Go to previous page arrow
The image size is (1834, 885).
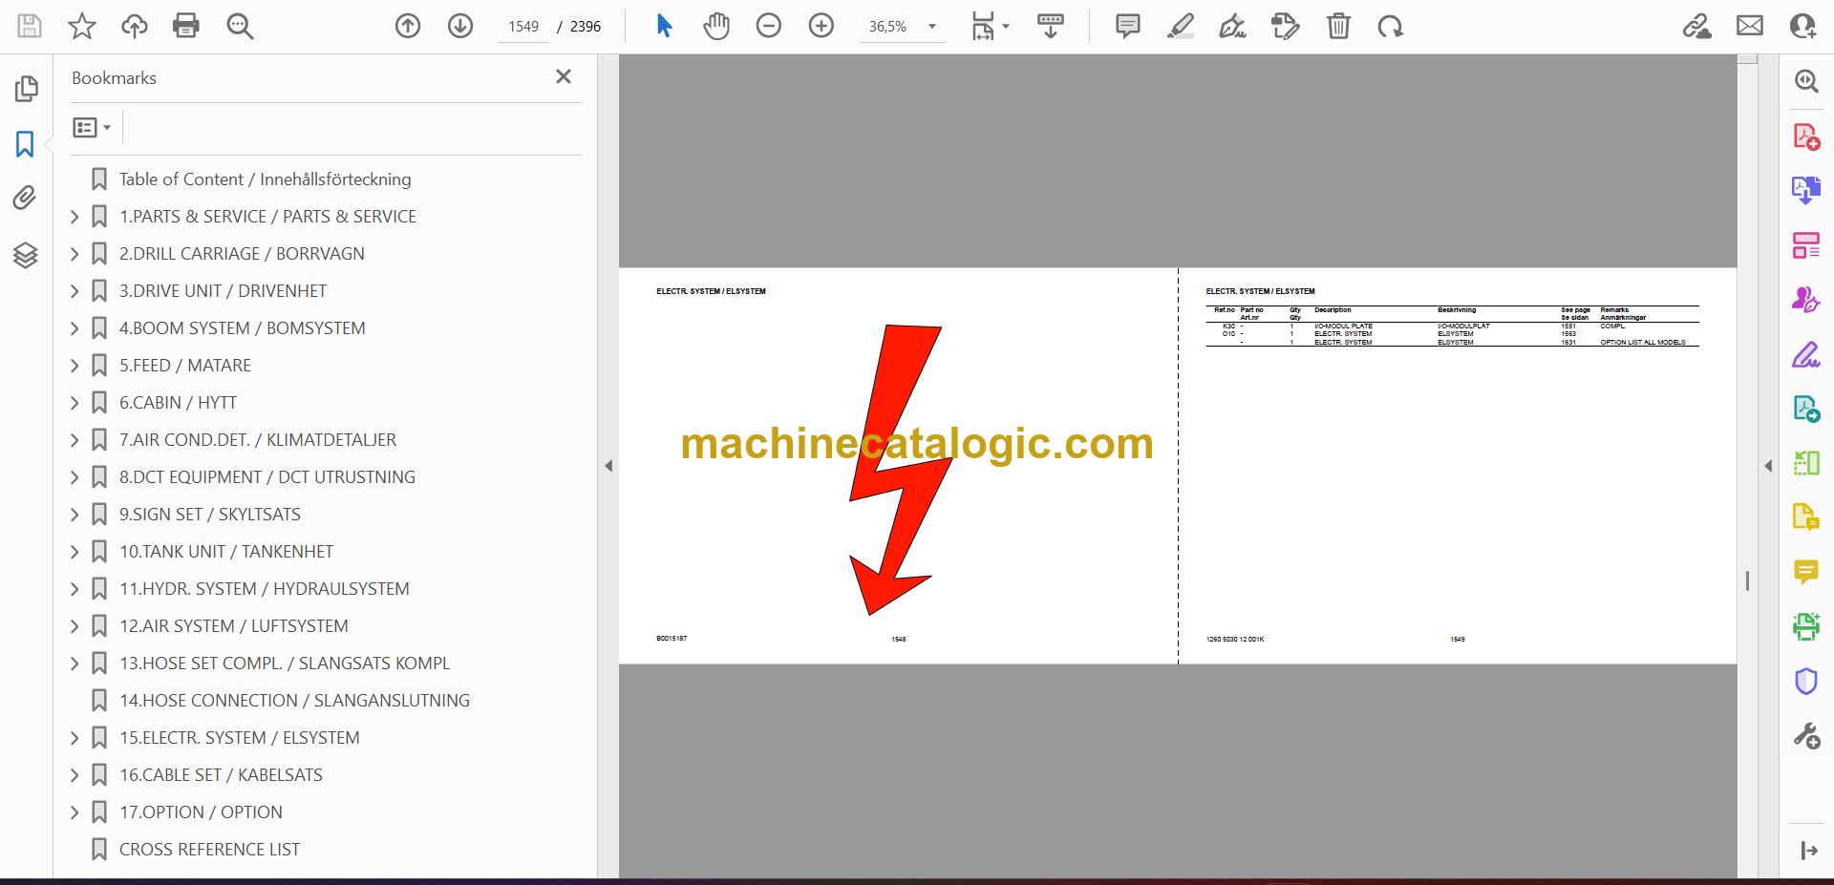408,26
